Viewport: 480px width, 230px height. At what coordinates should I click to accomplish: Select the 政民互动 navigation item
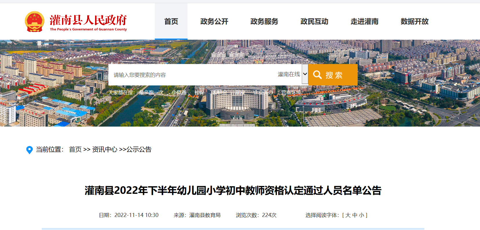click(x=314, y=21)
